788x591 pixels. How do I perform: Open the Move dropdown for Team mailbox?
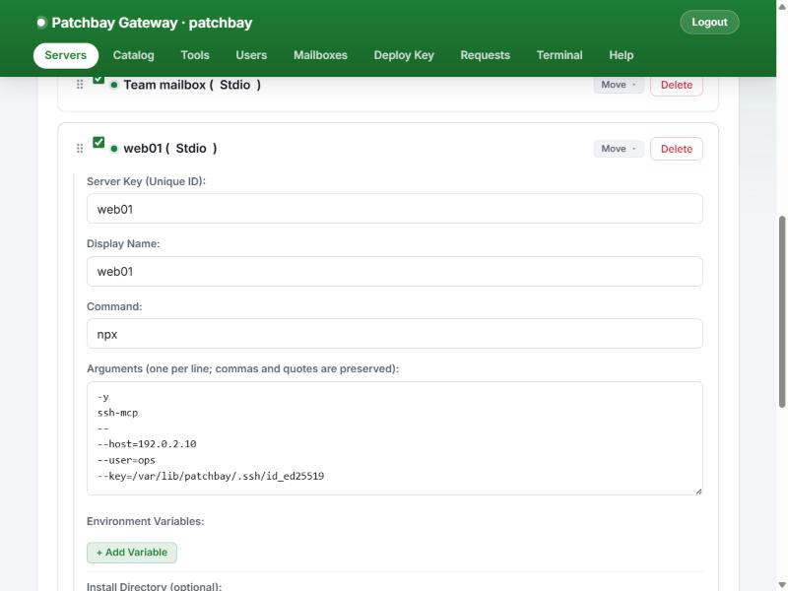coord(619,85)
